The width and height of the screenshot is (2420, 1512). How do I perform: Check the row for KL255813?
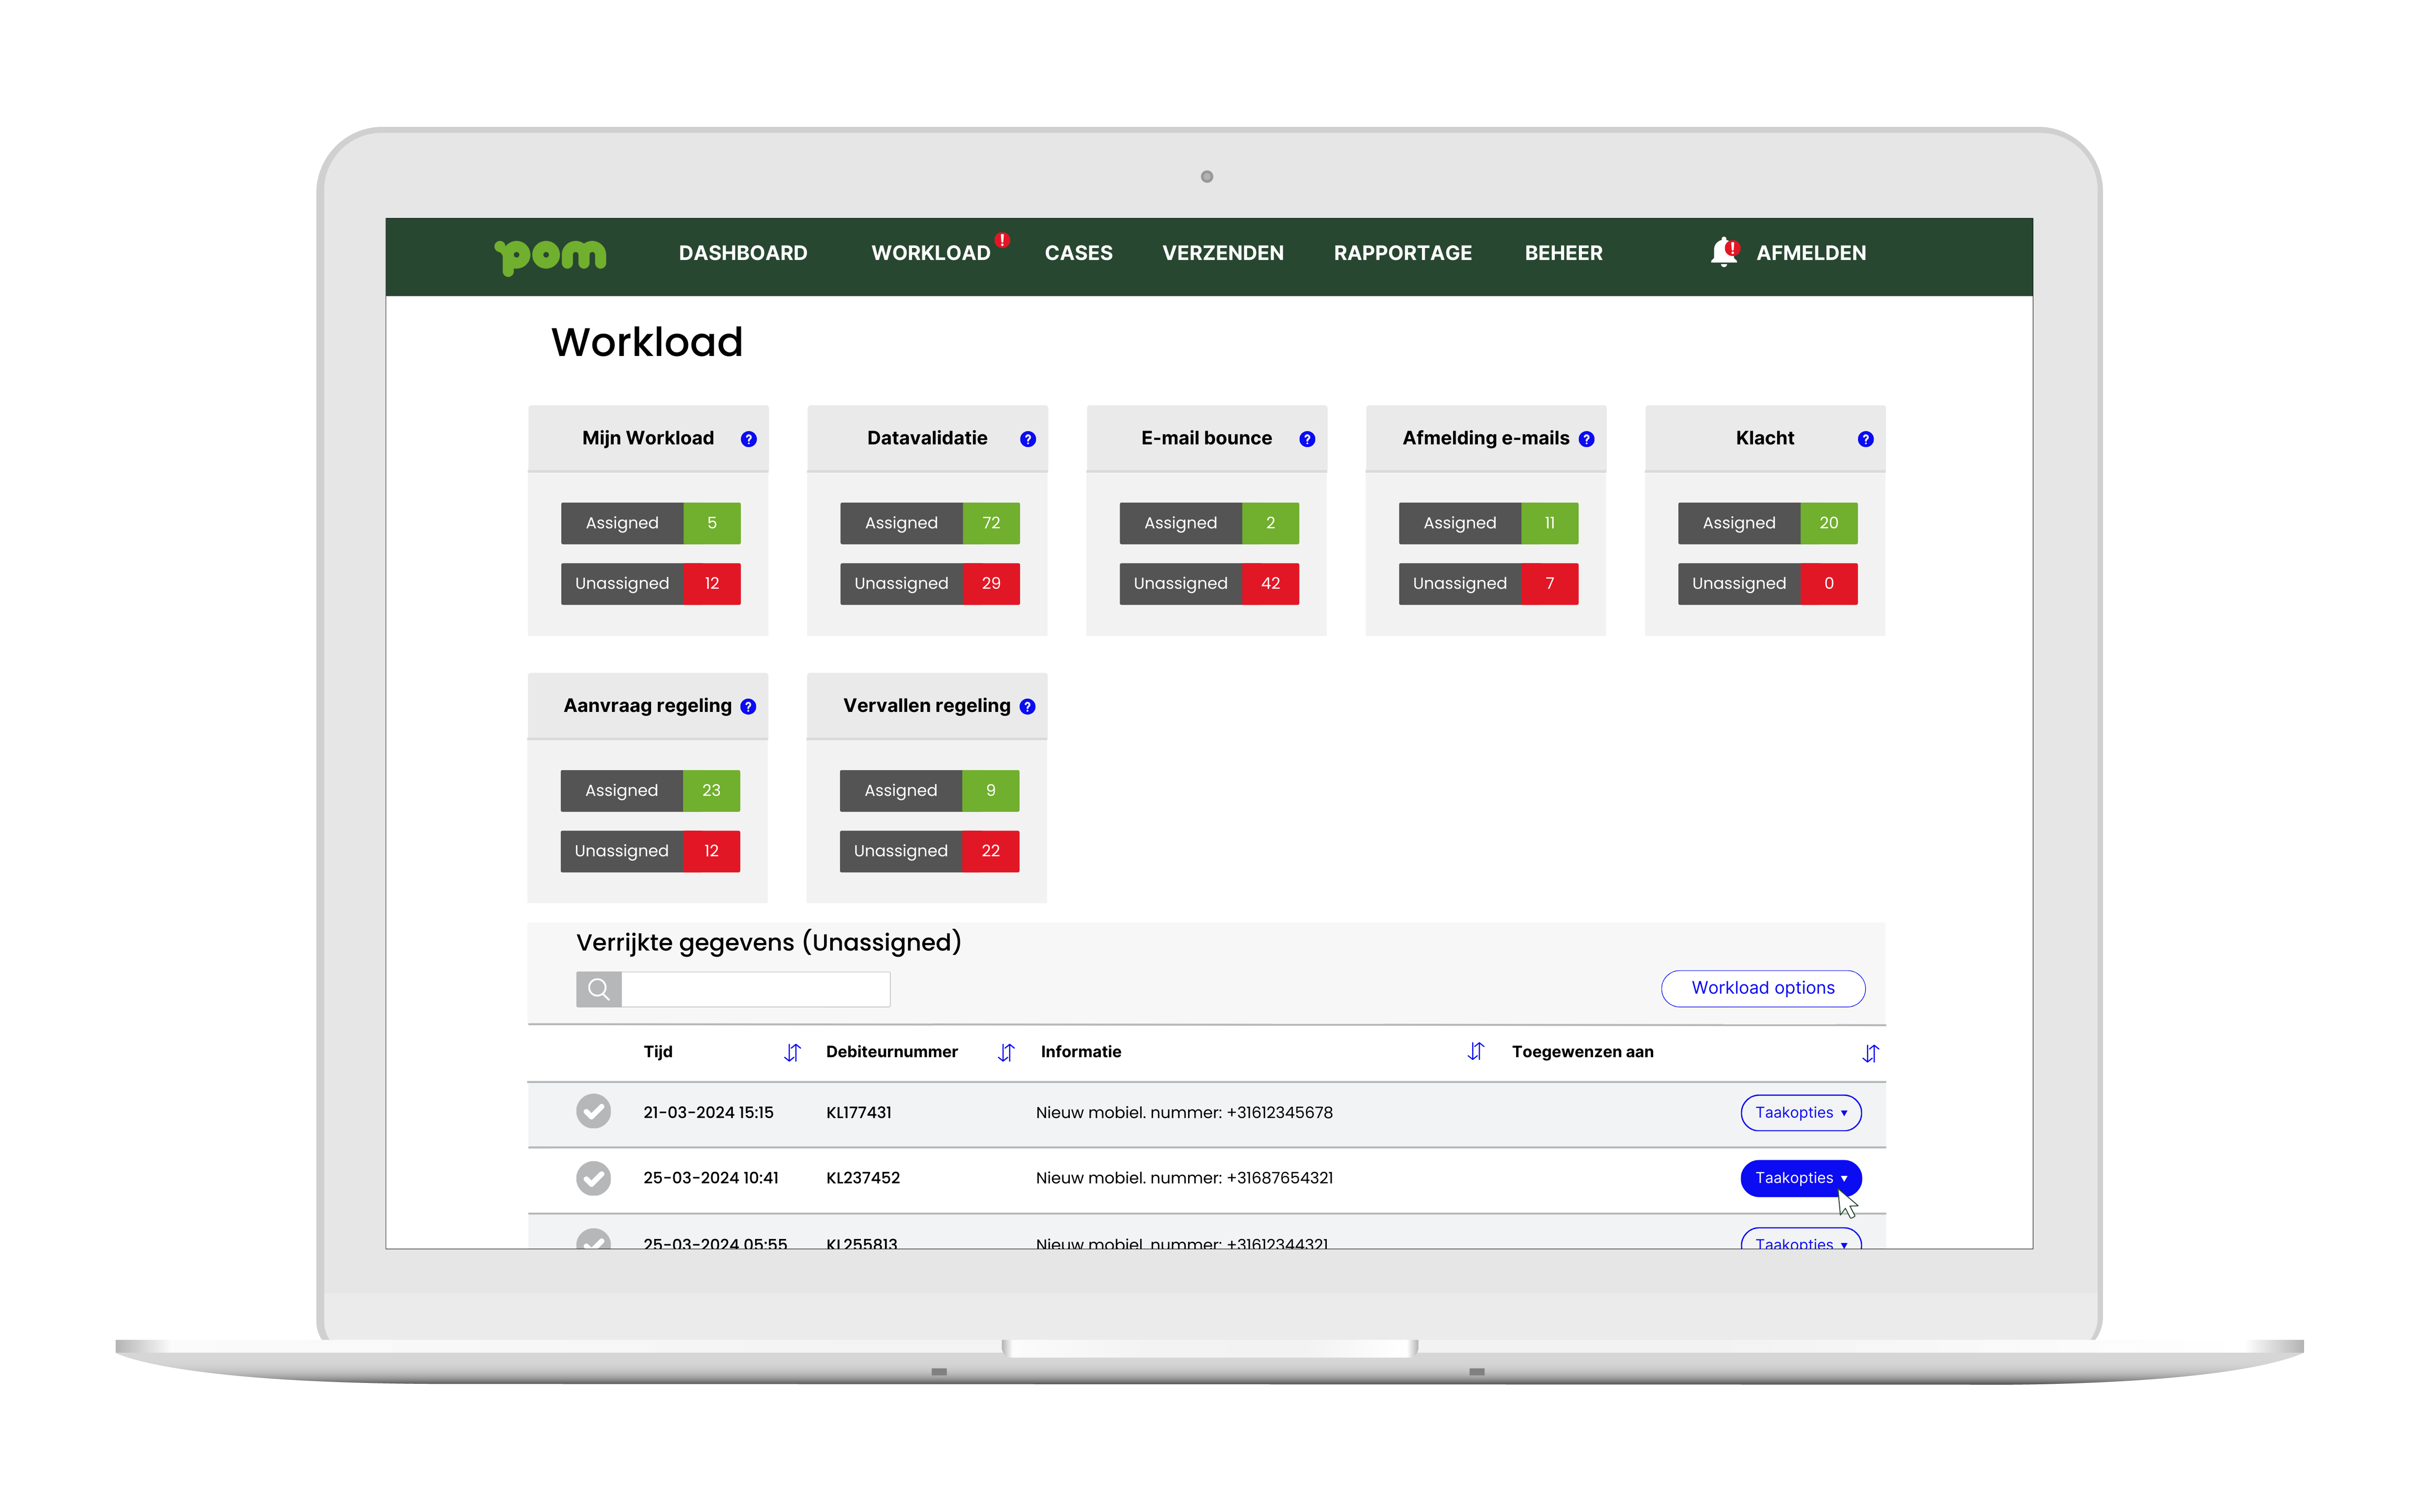click(x=593, y=1240)
